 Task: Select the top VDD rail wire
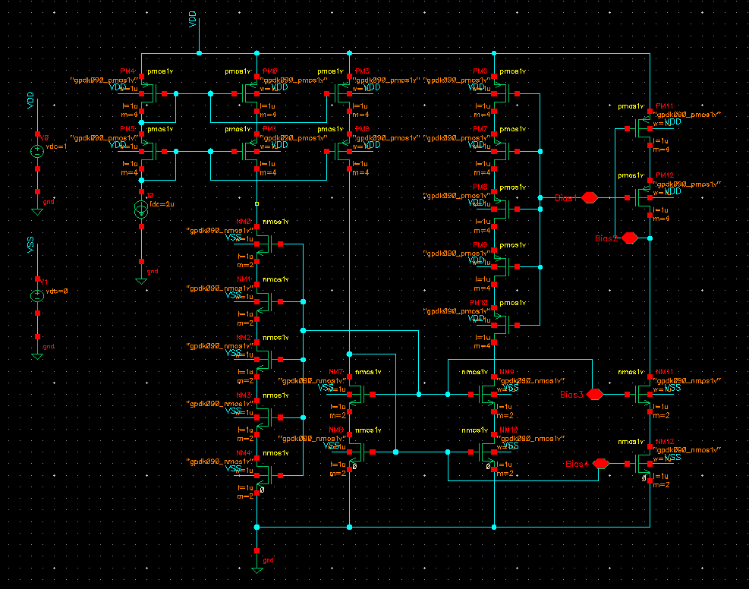click(425, 54)
